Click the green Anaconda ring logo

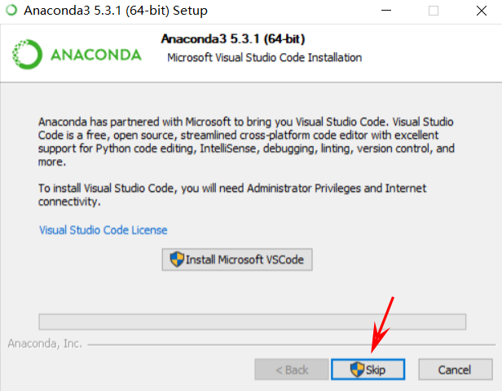click(27, 54)
